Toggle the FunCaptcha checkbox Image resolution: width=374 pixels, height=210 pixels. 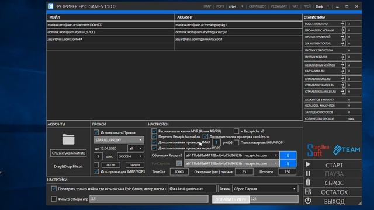click(x=179, y=163)
